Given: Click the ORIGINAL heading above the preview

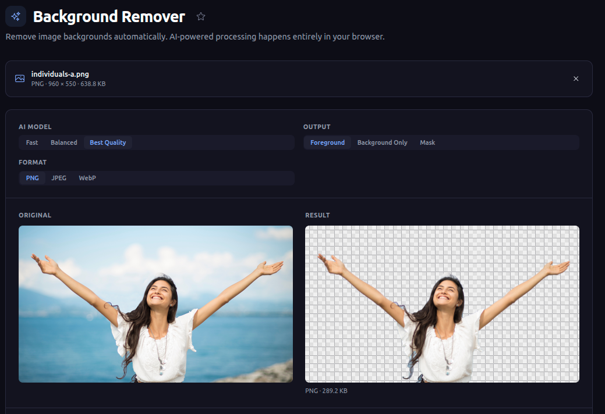Looking at the screenshot, I should pos(35,215).
